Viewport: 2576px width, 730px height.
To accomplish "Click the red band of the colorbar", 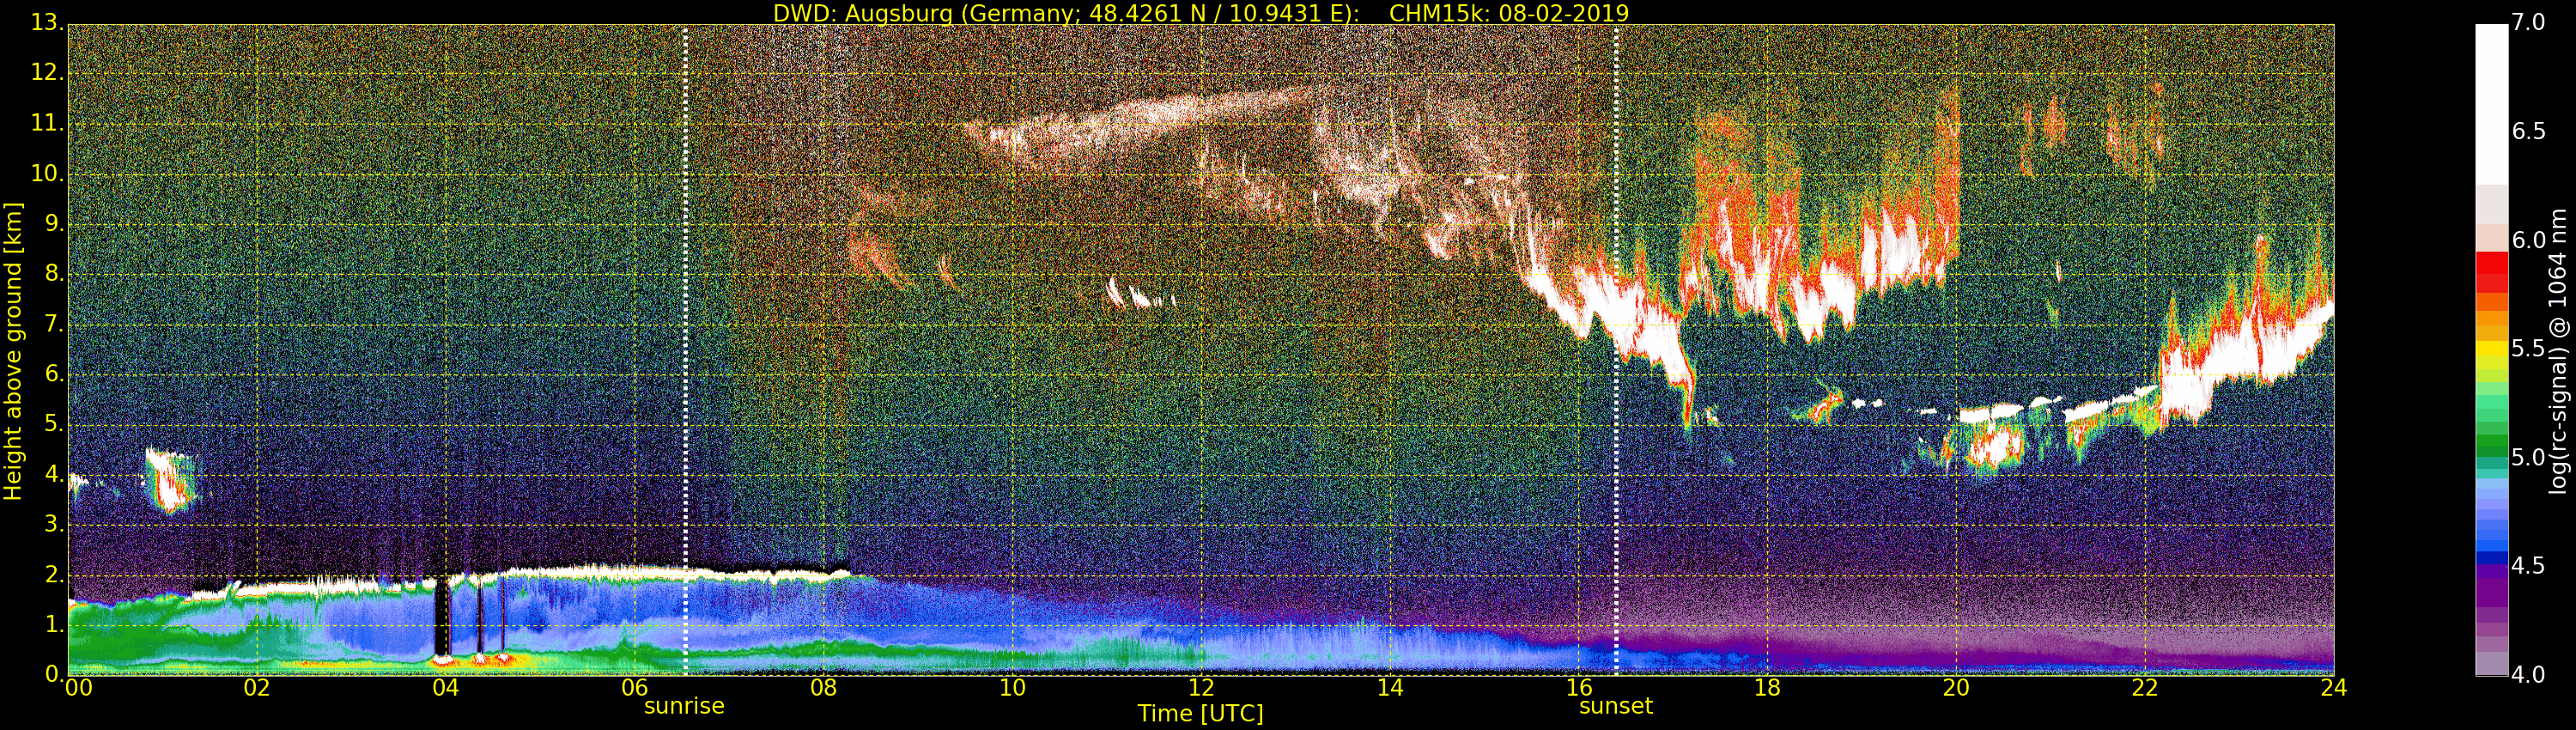I will [x=2492, y=271].
